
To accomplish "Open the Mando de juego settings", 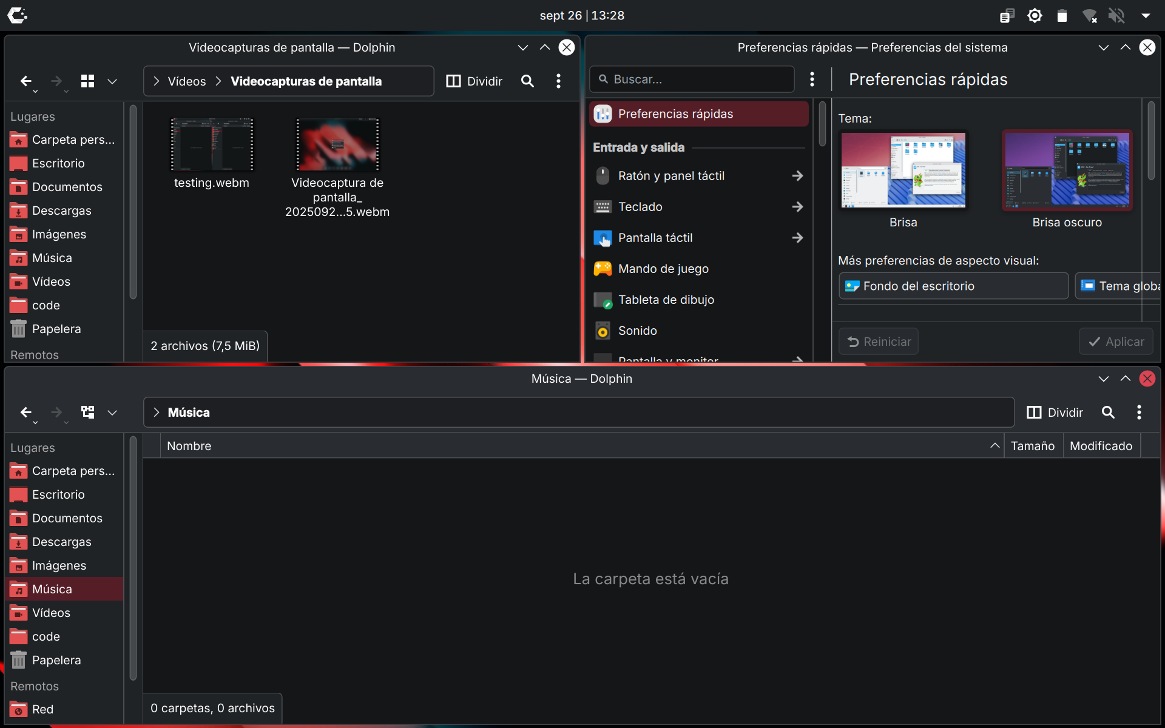I will coord(698,269).
